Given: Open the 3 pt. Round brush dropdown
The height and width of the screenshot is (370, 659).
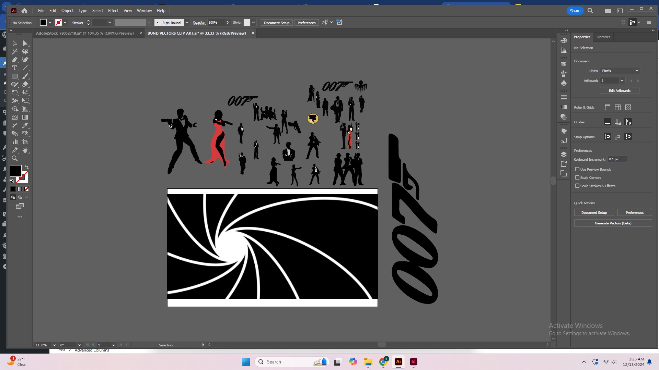Looking at the screenshot, I should 187,23.
